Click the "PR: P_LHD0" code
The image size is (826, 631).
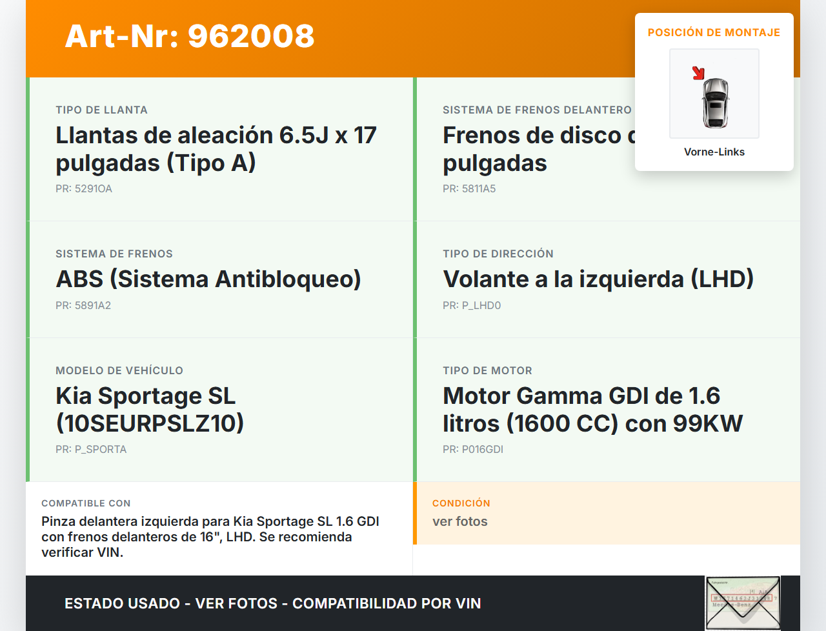pyautogui.click(x=472, y=305)
